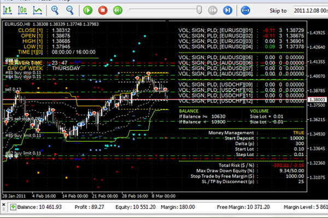This screenshot has width=328, height=218.
Task: Switch chart to line chart view
Action: click(38, 10)
